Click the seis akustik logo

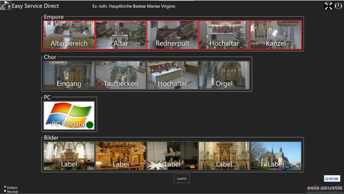pyautogui.click(x=325, y=189)
